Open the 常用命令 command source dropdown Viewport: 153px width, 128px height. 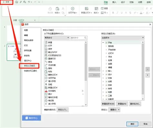click(x=57, y=38)
